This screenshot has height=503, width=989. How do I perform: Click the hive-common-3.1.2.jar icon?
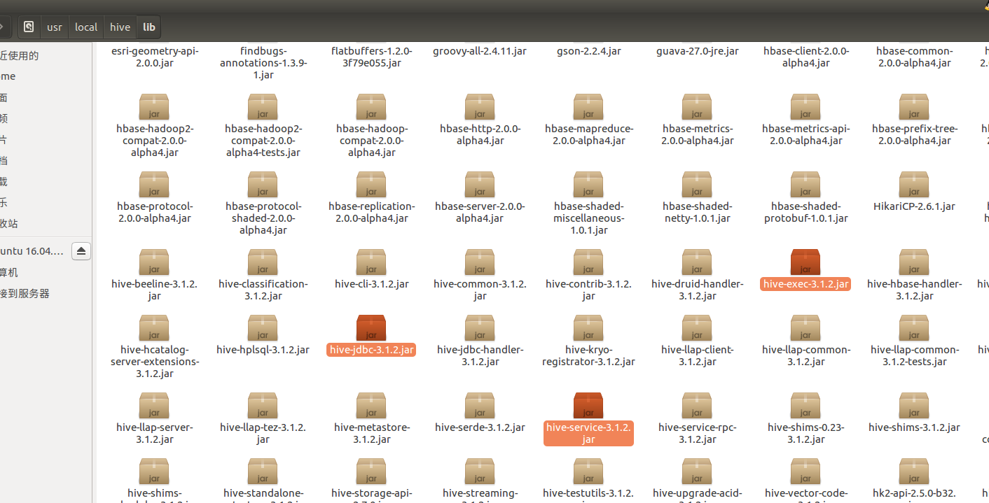480,262
